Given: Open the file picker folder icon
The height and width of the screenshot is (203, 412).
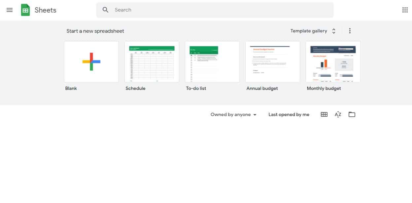Looking at the screenshot, I should point(352,114).
